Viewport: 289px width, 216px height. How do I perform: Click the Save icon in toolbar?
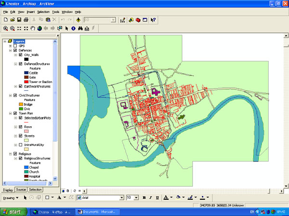pos(19,20)
